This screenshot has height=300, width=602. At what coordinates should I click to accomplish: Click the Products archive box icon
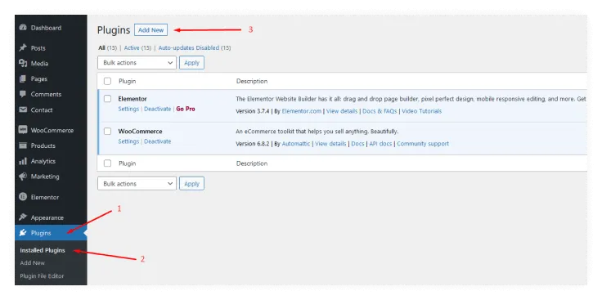pos(23,146)
